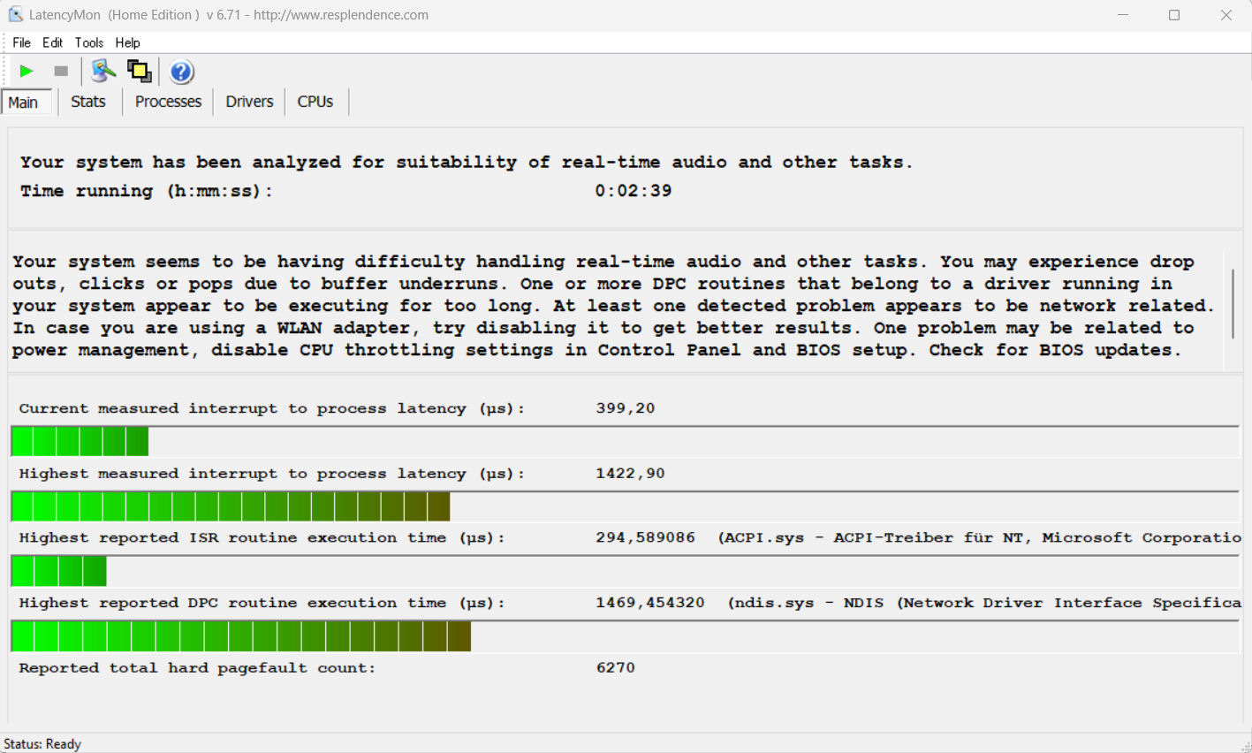Click the ISR execution time value 294,589086
This screenshot has height=753, width=1252.
645,537
